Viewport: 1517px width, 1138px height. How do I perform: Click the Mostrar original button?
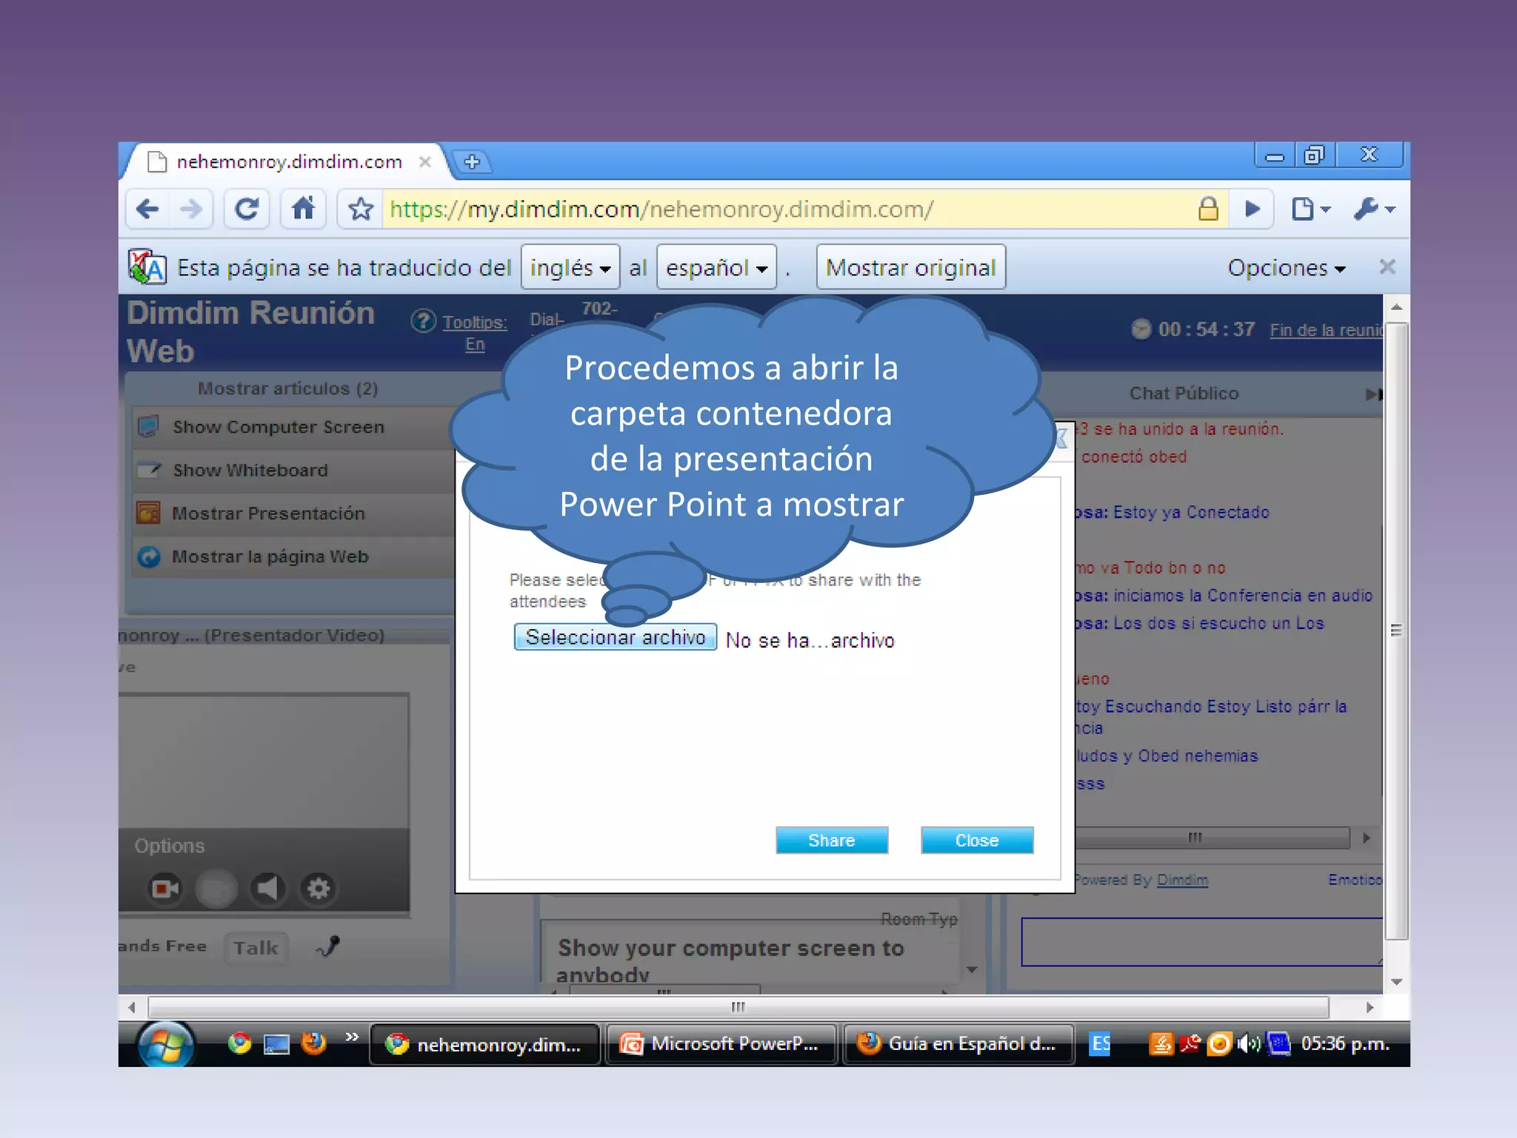click(x=910, y=267)
